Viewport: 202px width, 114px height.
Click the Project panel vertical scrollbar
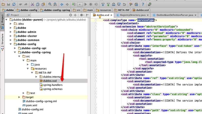[x=89, y=38]
